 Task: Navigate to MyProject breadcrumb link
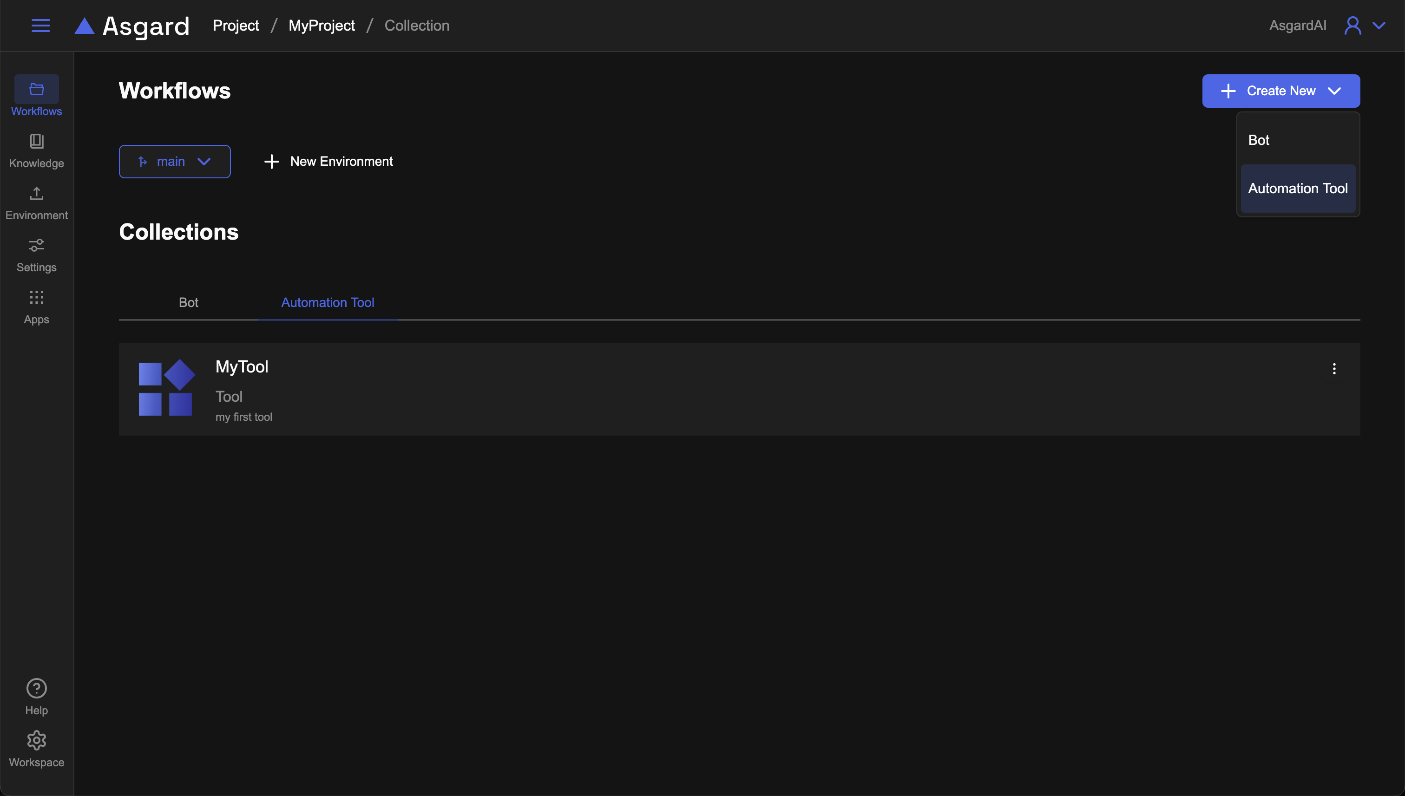(322, 26)
